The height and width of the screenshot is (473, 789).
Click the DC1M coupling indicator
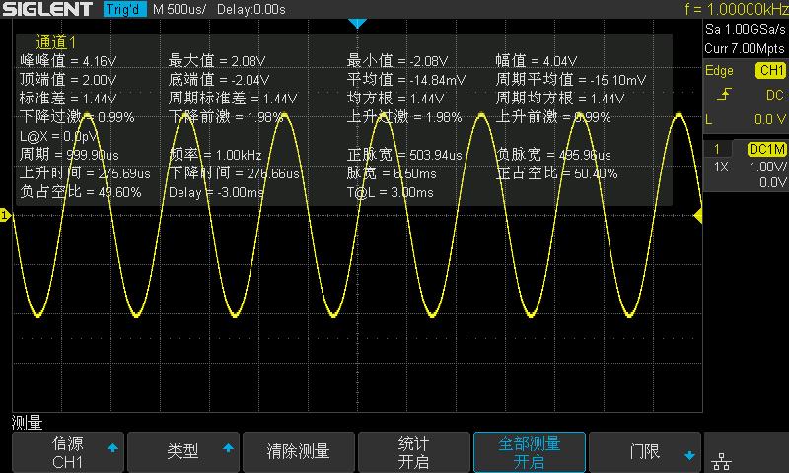[x=765, y=149]
